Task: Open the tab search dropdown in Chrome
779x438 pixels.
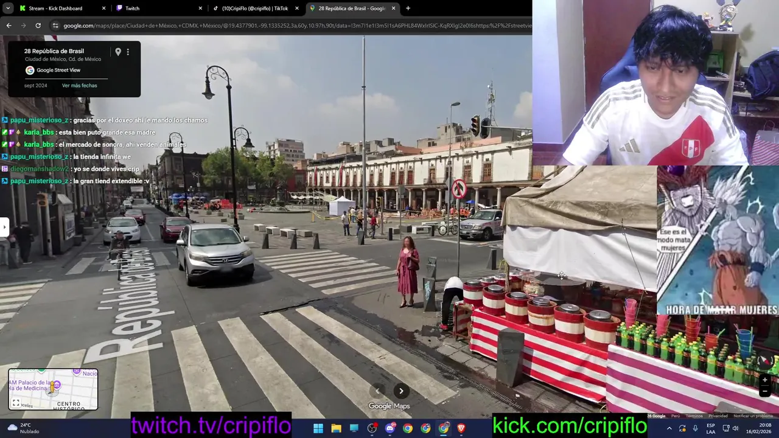Action: (x=7, y=8)
